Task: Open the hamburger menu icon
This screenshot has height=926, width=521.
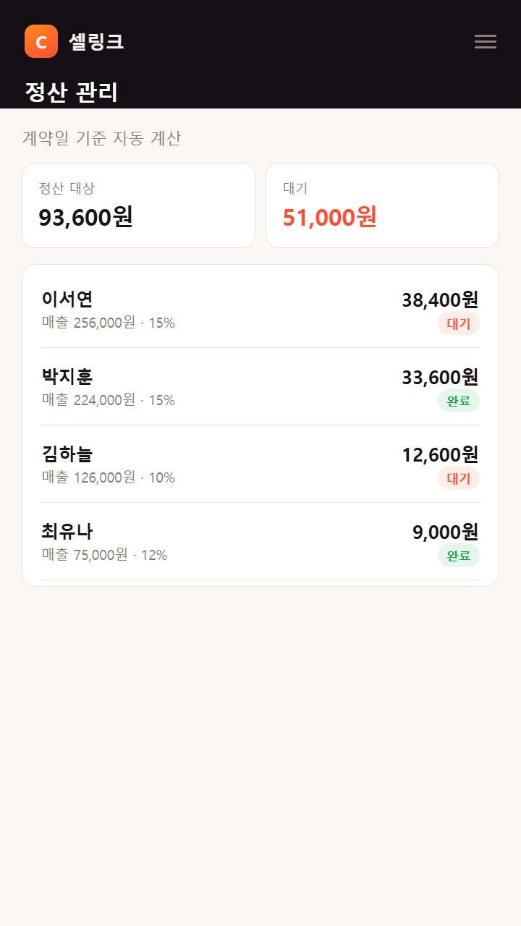Action: click(486, 41)
